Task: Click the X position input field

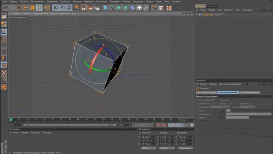Action: [148, 137]
